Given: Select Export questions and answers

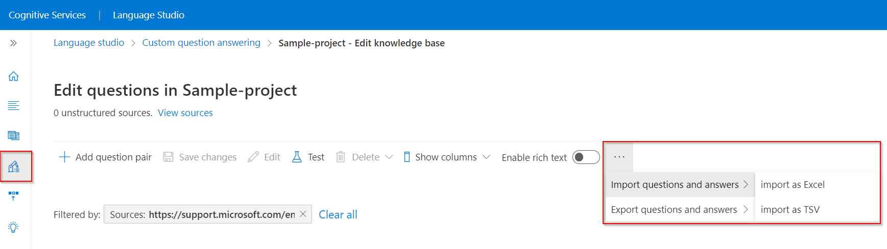Looking at the screenshot, I should (x=680, y=209).
